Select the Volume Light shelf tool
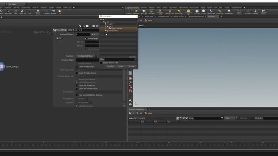This screenshot has width=278, height=156. [x=170, y=12]
